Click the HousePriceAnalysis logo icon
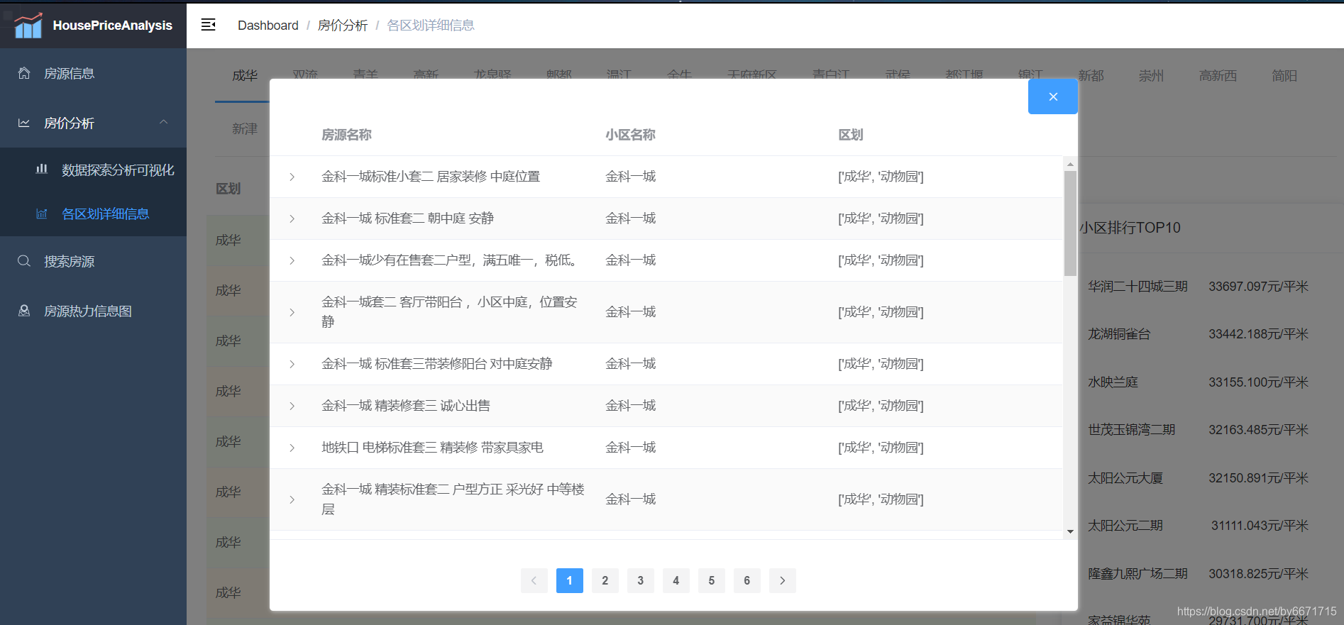Image resolution: width=1344 pixels, height=625 pixels. (x=28, y=26)
